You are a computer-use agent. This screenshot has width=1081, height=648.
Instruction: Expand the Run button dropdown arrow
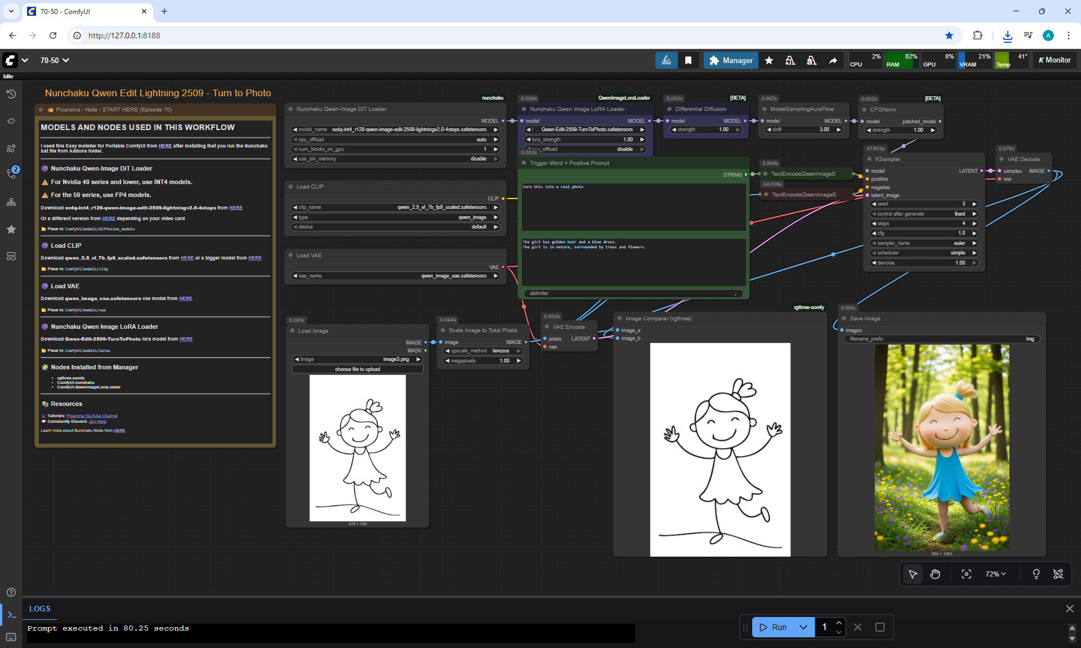point(803,627)
